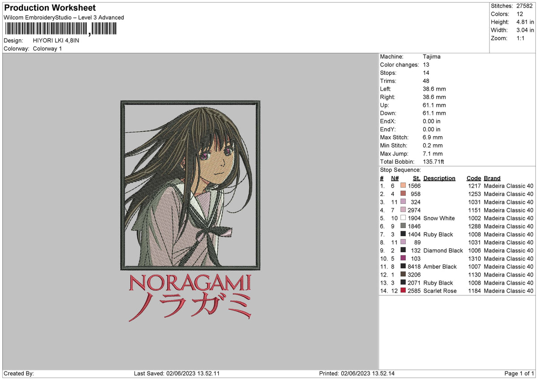Click the Production Worksheet title

point(50,8)
